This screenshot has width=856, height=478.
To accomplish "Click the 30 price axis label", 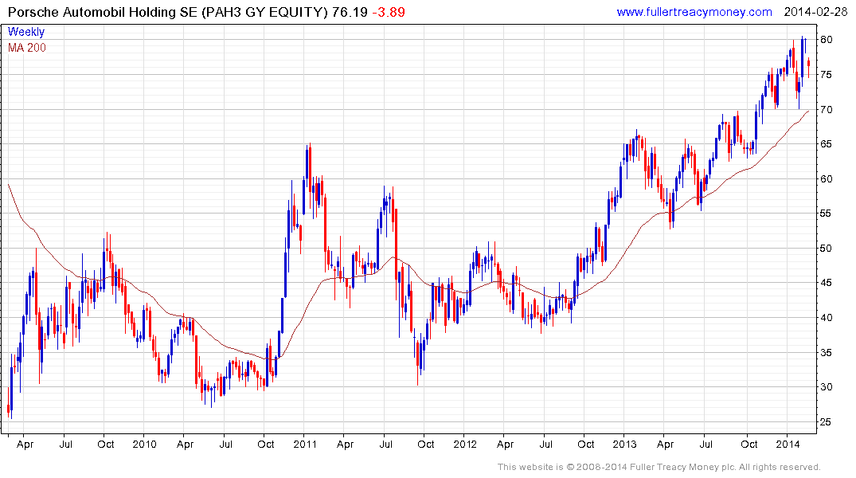I will tap(826, 386).
